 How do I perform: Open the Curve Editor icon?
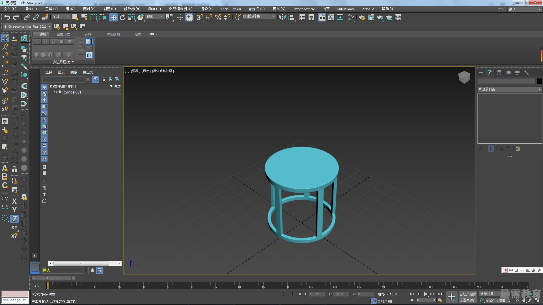331,18
